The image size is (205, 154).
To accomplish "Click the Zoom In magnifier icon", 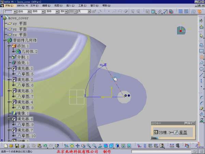I will (89, 146).
